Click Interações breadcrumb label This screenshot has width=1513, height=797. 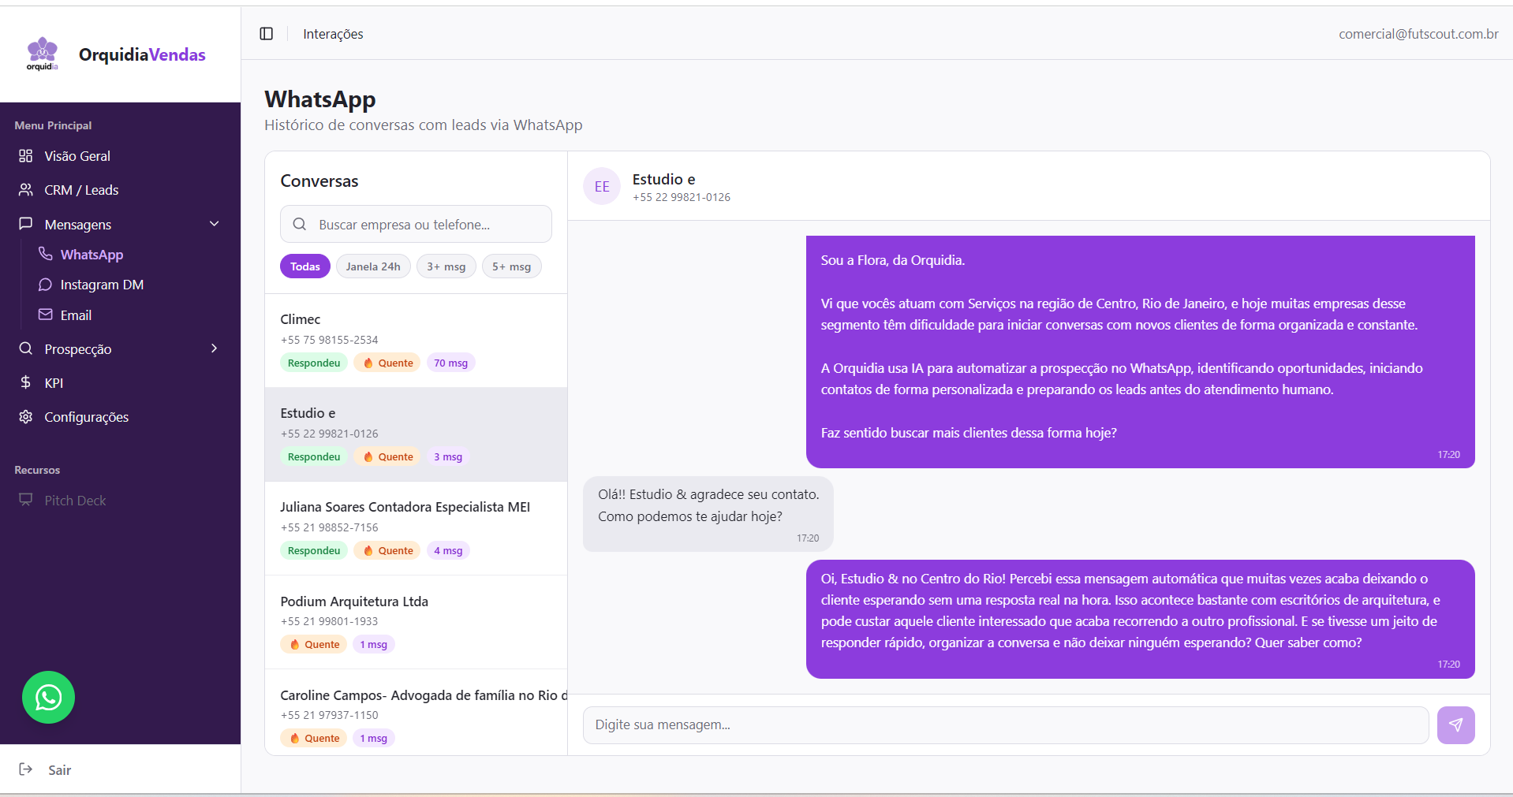pyautogui.click(x=333, y=34)
